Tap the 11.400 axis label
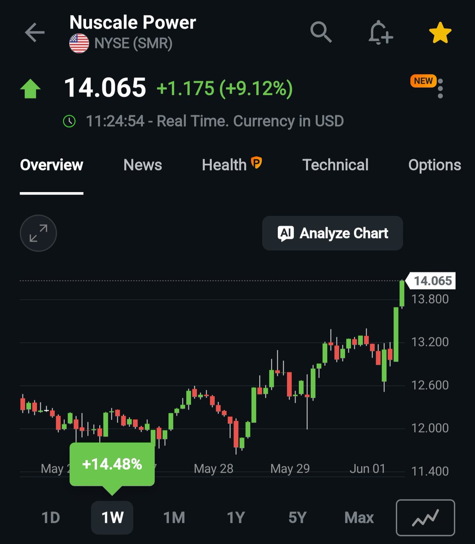Screen dimensions: 475x544 coord(430,471)
